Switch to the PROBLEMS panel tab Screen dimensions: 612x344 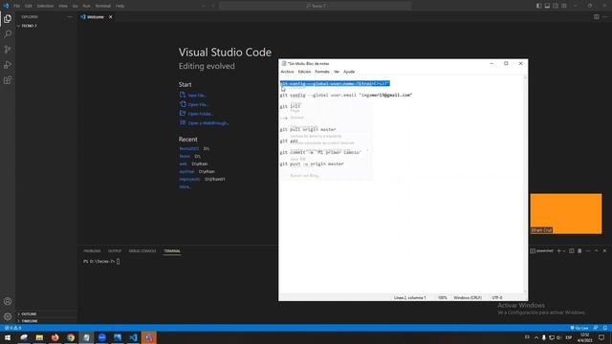tap(92, 250)
